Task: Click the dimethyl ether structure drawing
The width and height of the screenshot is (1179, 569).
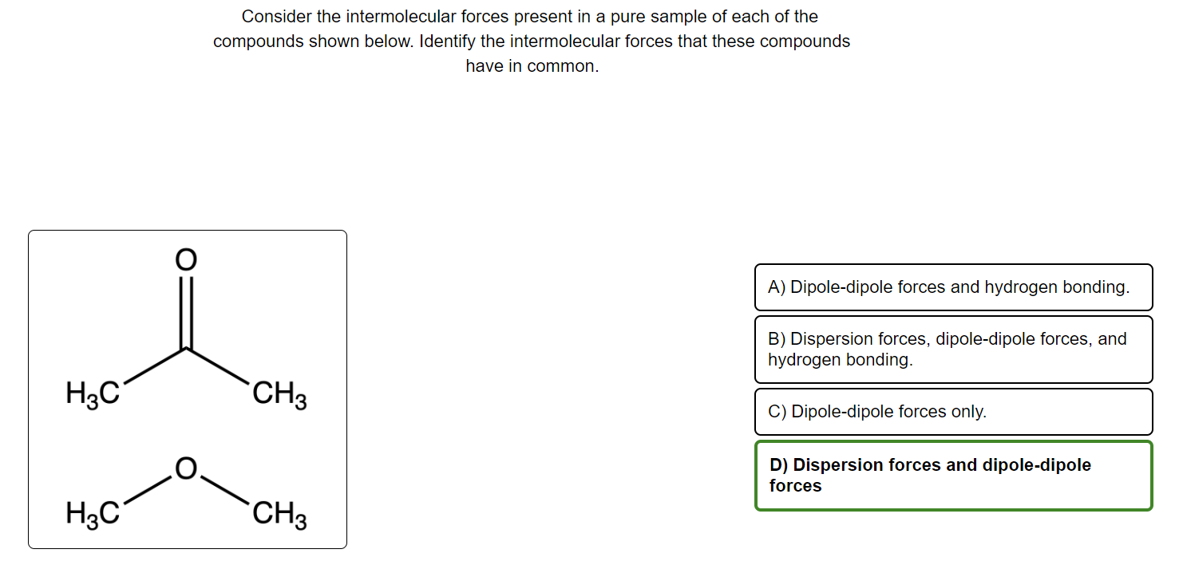Action: pos(188,491)
